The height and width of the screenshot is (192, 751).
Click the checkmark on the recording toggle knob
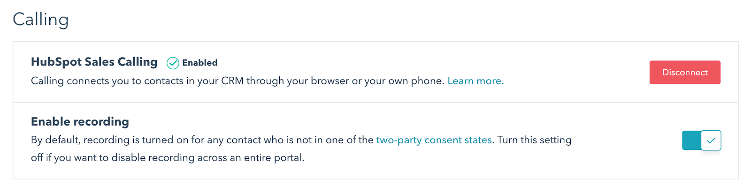click(x=711, y=140)
